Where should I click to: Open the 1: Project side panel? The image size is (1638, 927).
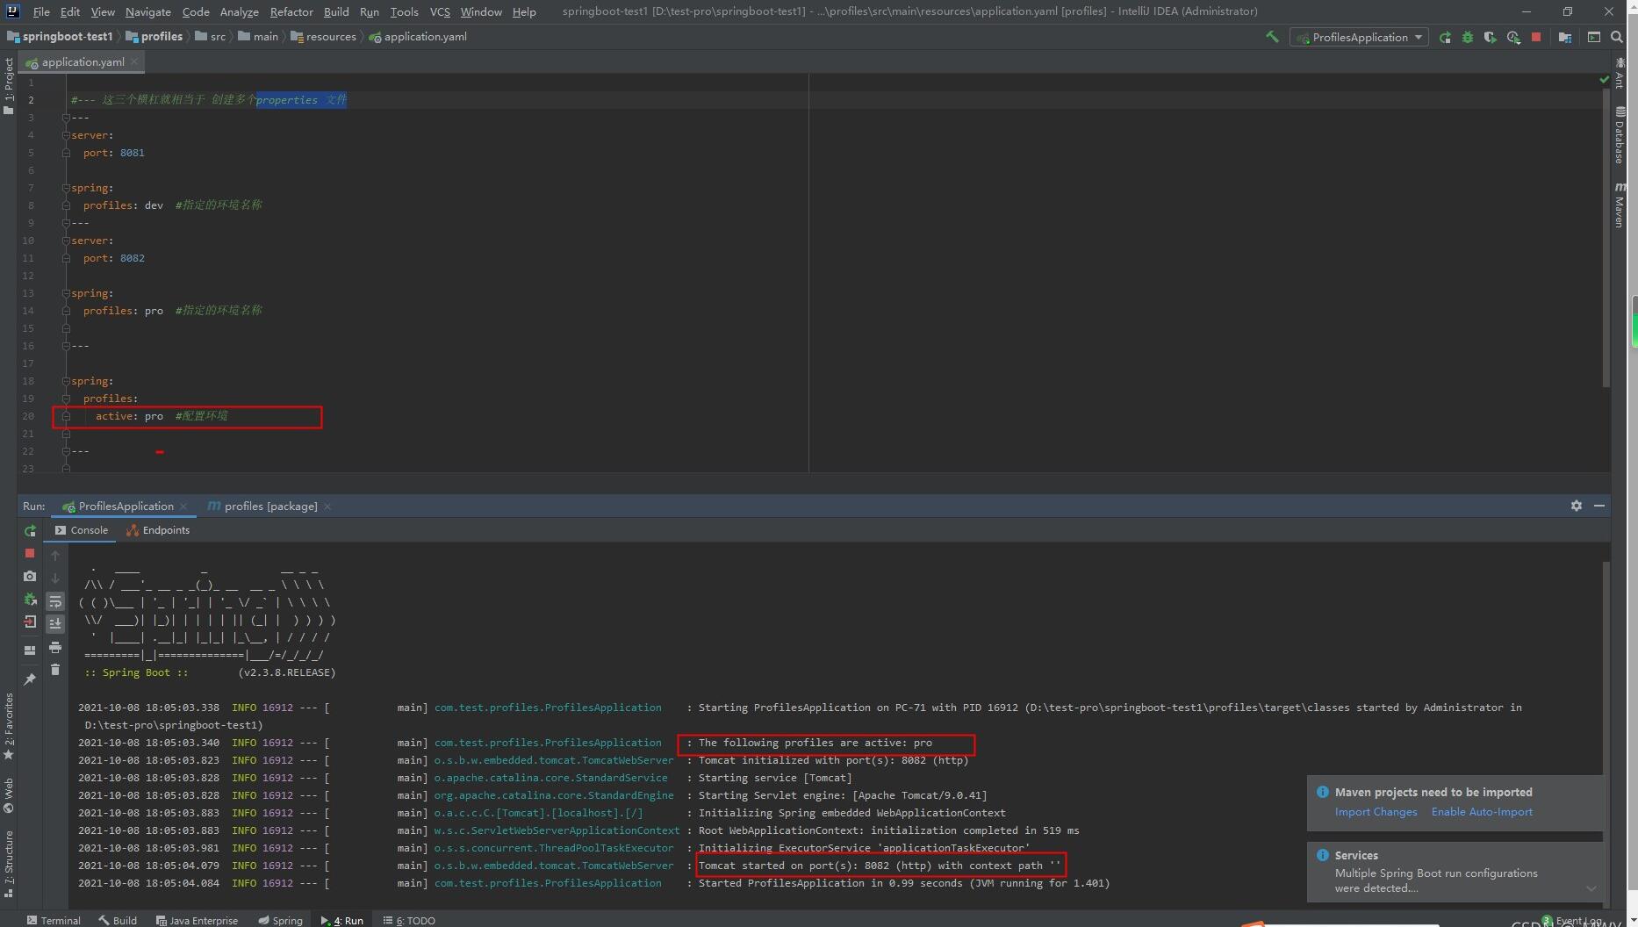point(9,85)
